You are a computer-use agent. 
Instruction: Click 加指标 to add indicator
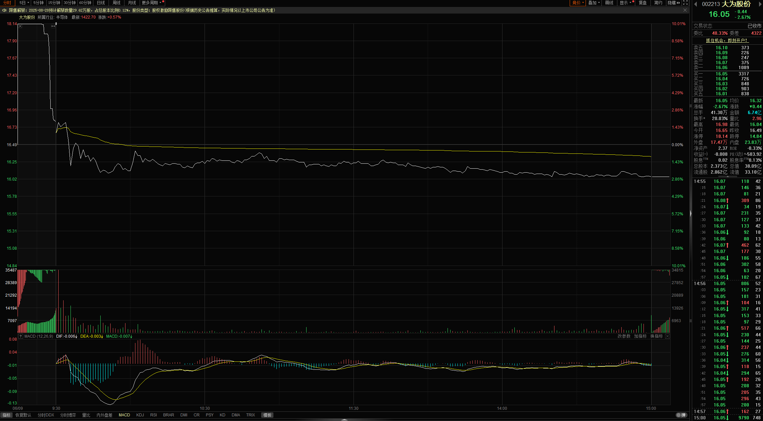click(640, 336)
